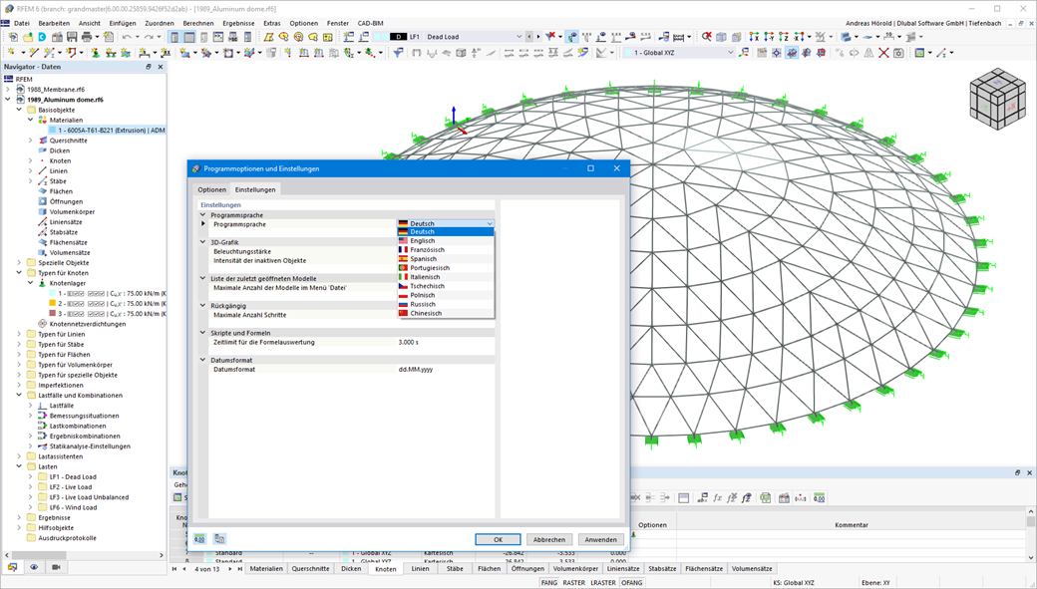The image size is (1037, 589).
Task: Click the Save model icon in the toolbar
Action: [72, 37]
